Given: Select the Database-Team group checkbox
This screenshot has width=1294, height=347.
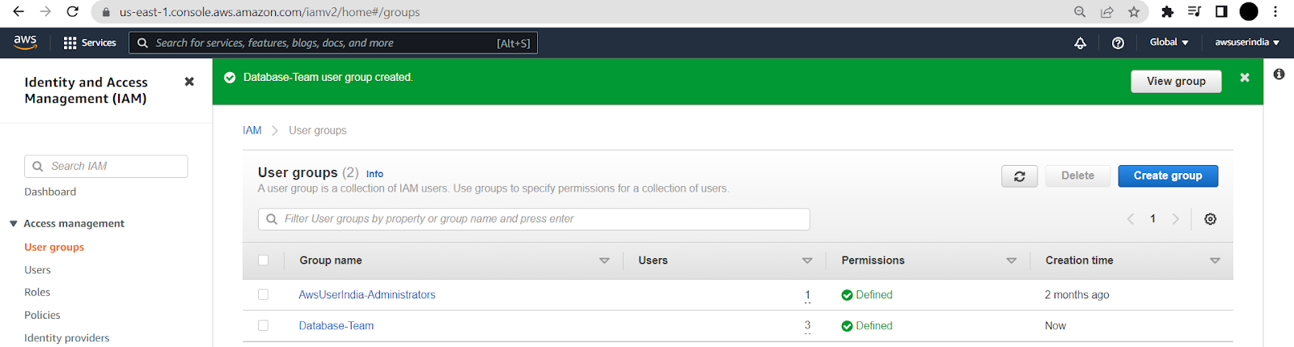Looking at the screenshot, I should coord(263,325).
